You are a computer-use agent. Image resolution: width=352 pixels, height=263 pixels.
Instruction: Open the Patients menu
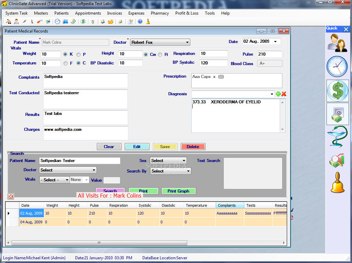pos(61,13)
